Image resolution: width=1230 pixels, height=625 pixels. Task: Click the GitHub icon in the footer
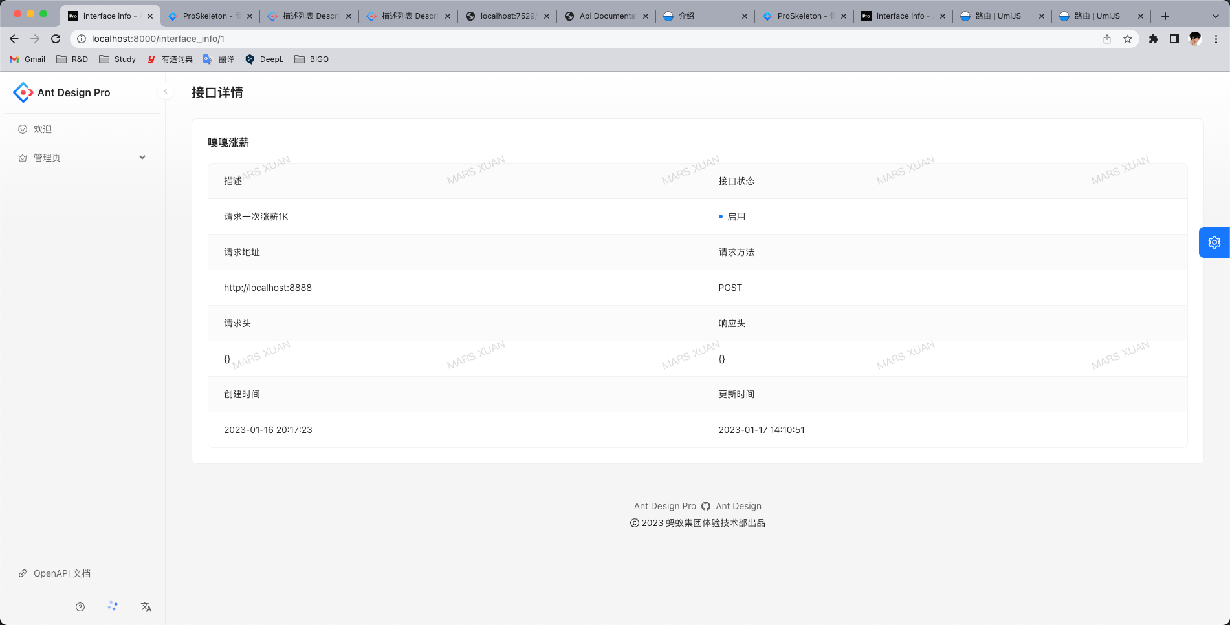pos(706,506)
